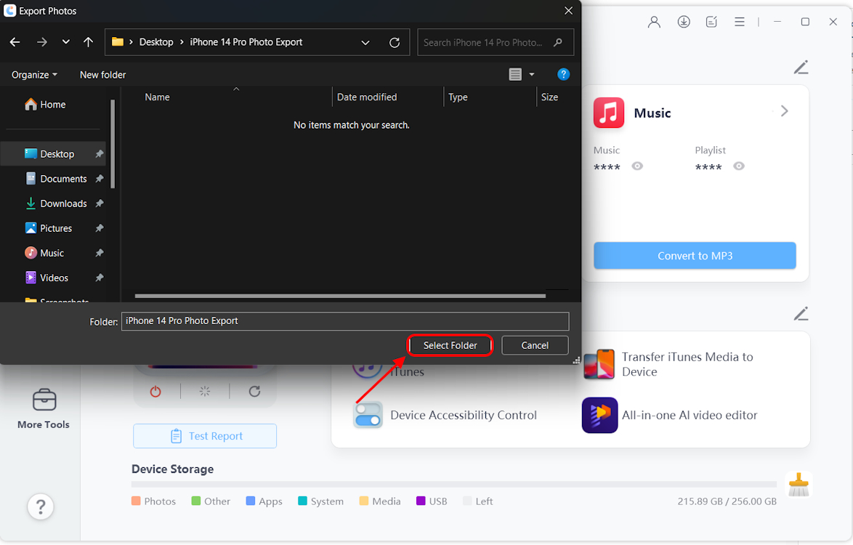The height and width of the screenshot is (545, 853).
Task: Select the Transfer iTunes Media to Device icon
Action: click(599, 363)
